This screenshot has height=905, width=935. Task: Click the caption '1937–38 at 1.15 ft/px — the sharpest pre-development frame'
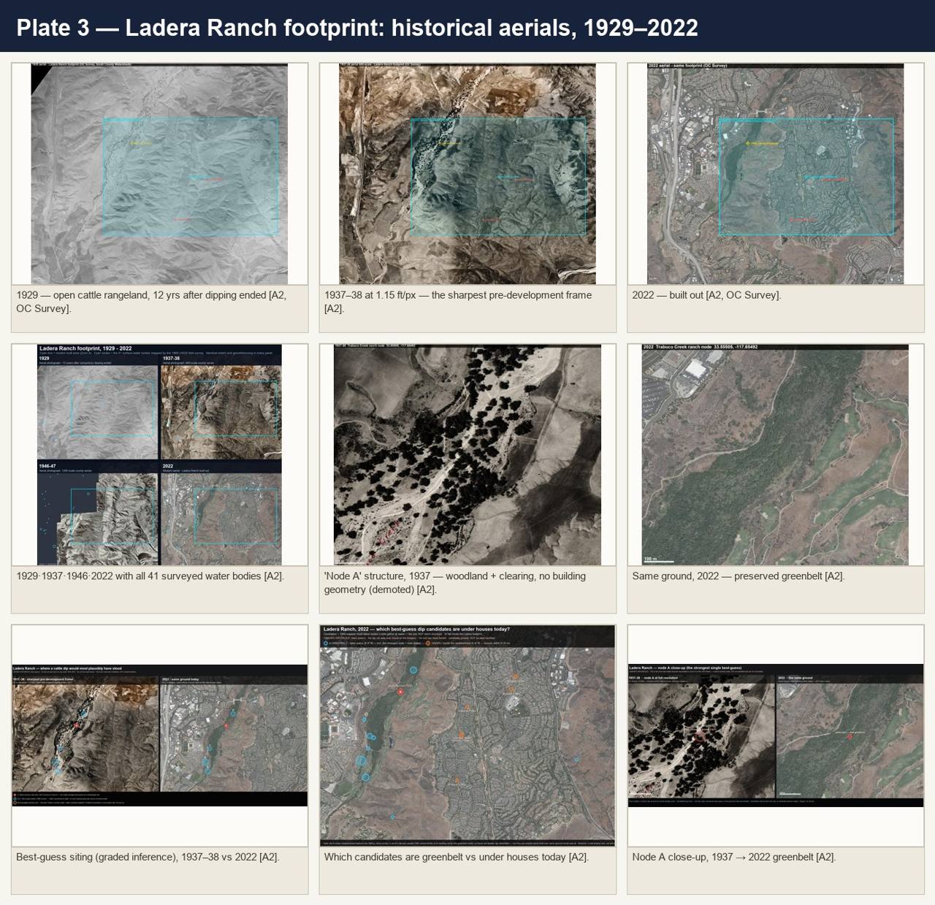coord(458,302)
